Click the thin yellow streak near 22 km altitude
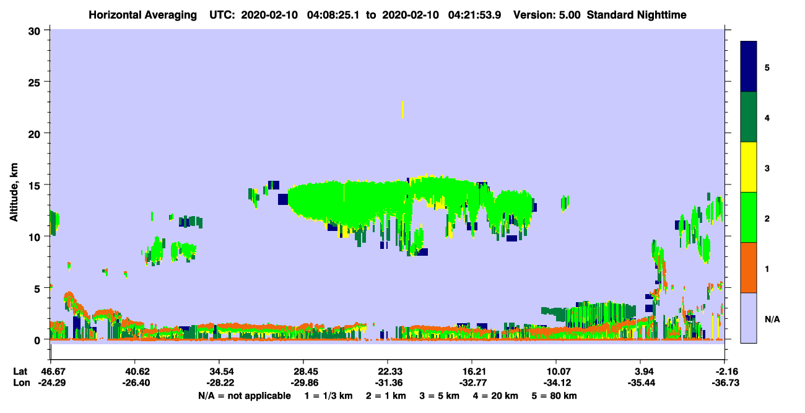805x413 pixels. coord(403,110)
